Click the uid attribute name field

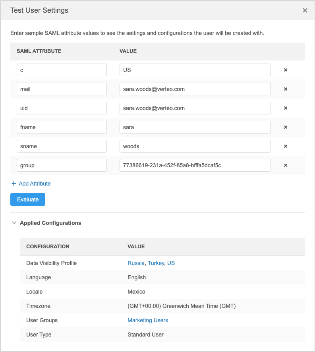[62, 108]
